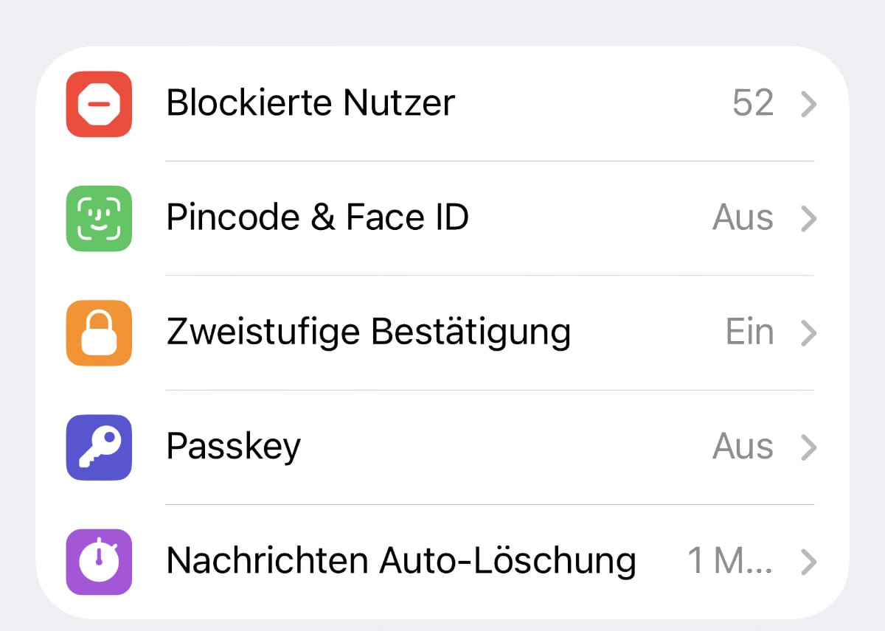Select Zweistufige Bestätigung entry
The height and width of the screenshot is (631, 885).
(x=368, y=332)
